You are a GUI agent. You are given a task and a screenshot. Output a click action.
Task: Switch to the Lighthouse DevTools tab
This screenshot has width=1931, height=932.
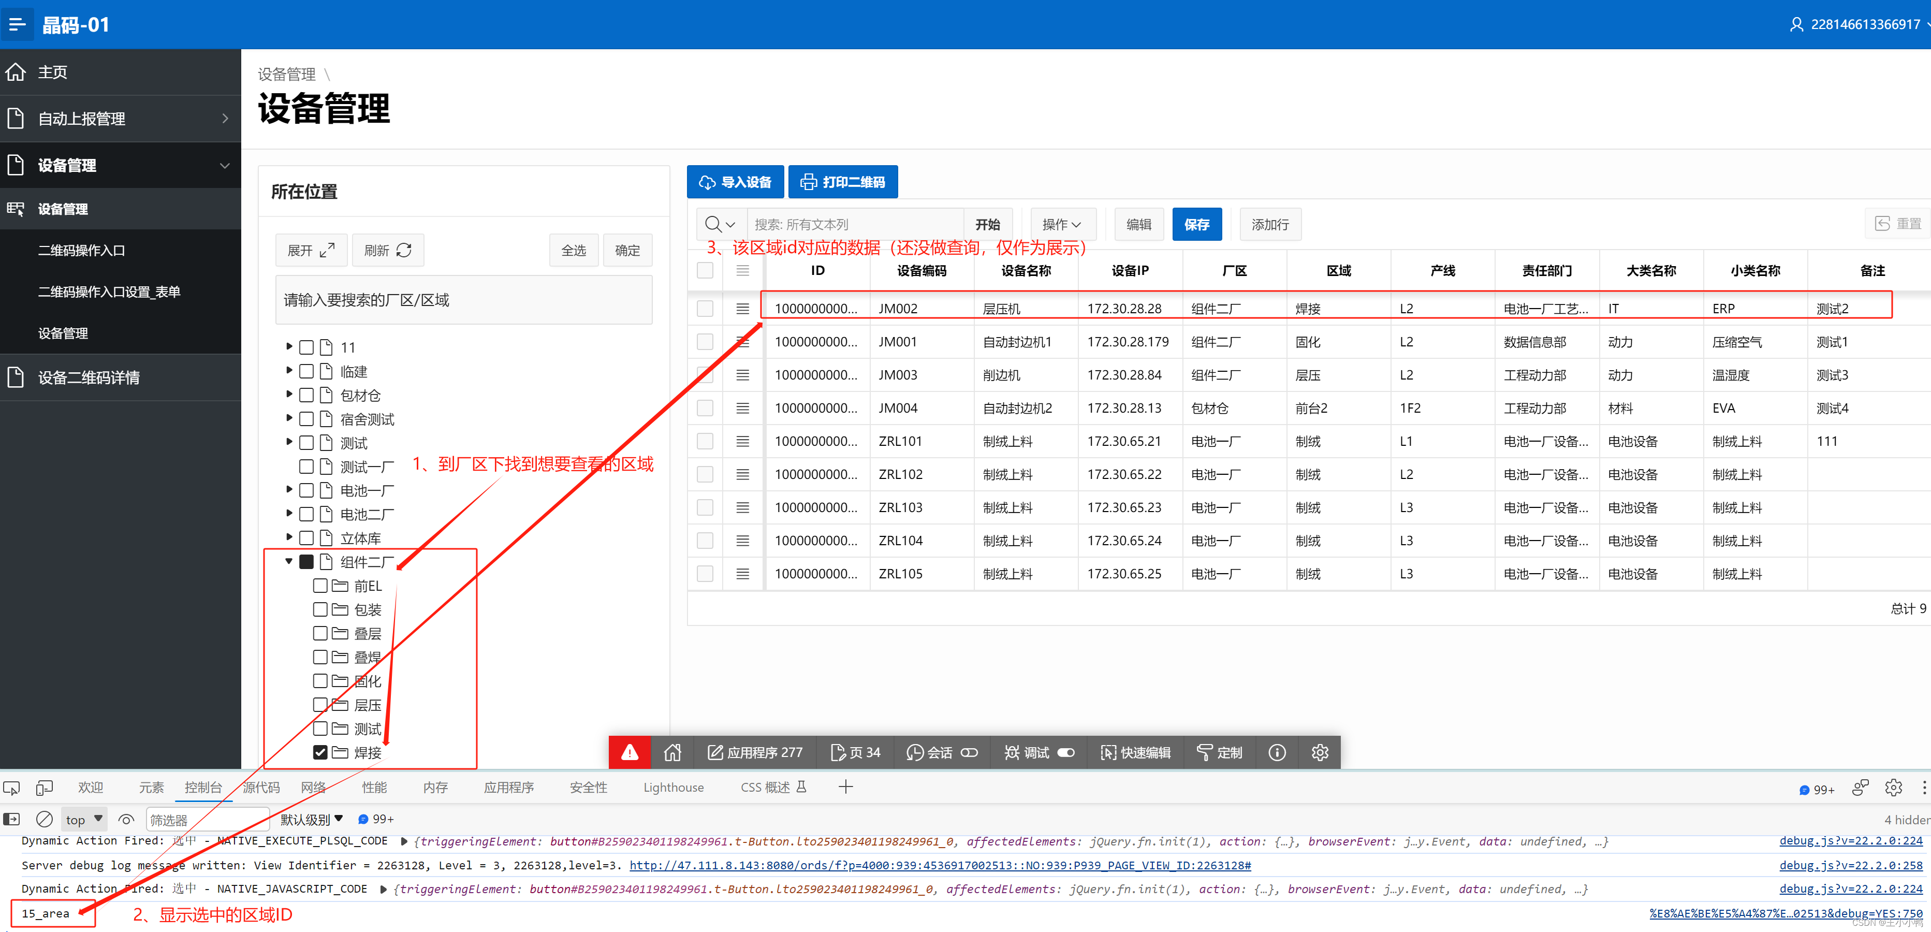click(x=673, y=788)
